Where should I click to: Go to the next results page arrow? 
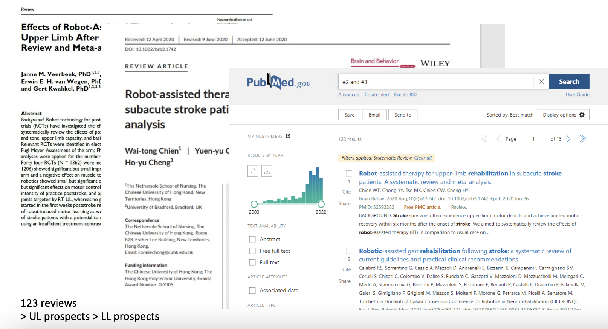click(x=569, y=139)
